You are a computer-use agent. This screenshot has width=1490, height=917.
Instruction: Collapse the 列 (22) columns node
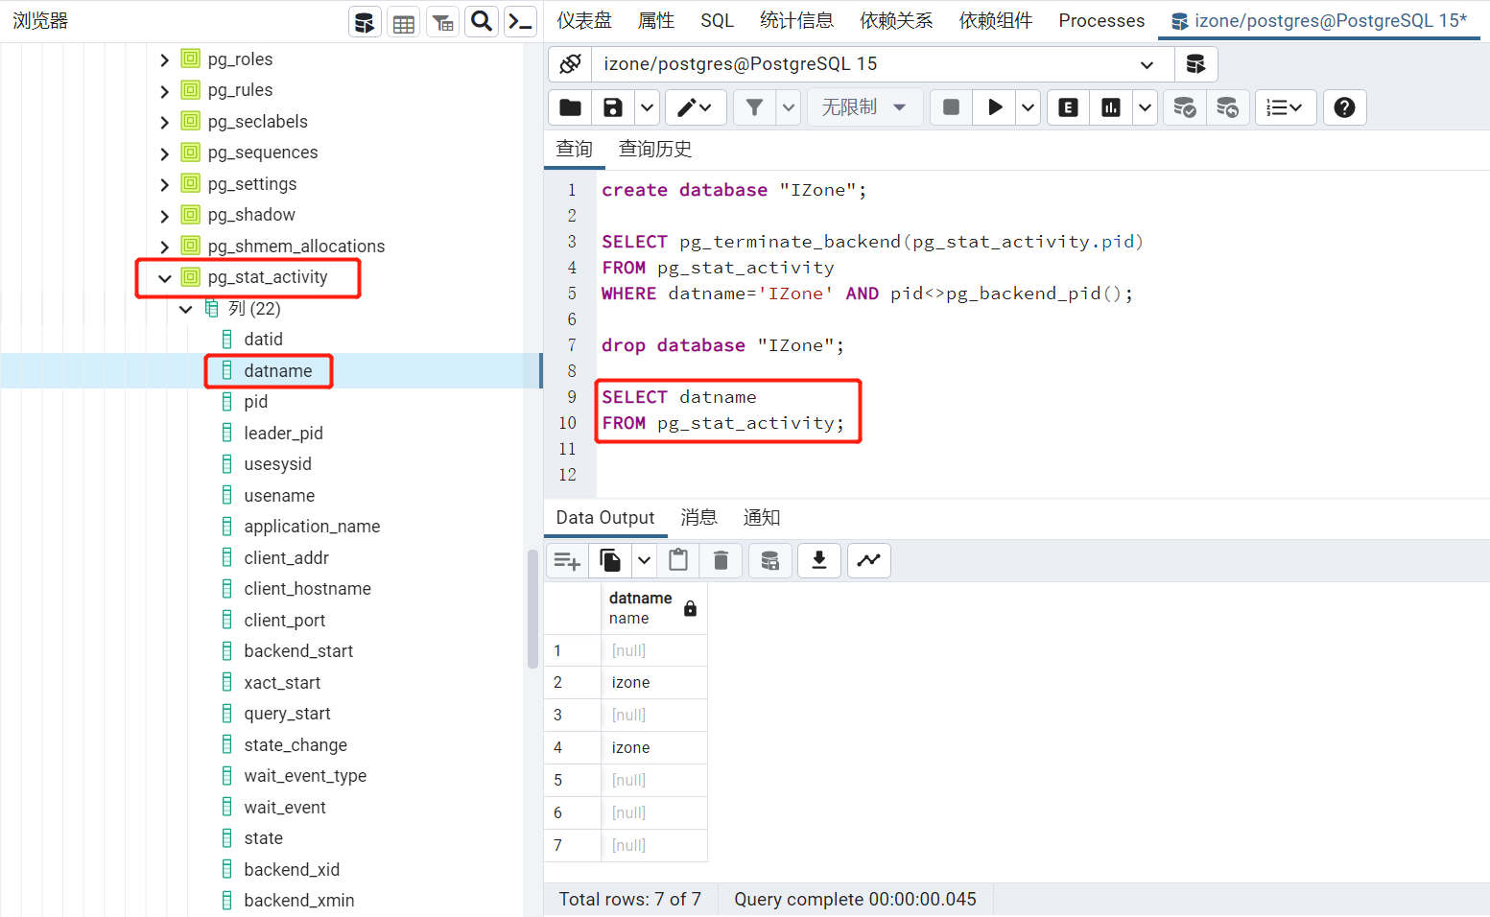click(x=186, y=309)
